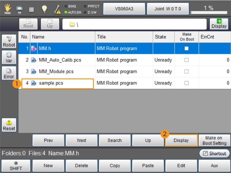231x173 pixels.
Task: Open Make on Boot Setting
Action: pos(215,140)
